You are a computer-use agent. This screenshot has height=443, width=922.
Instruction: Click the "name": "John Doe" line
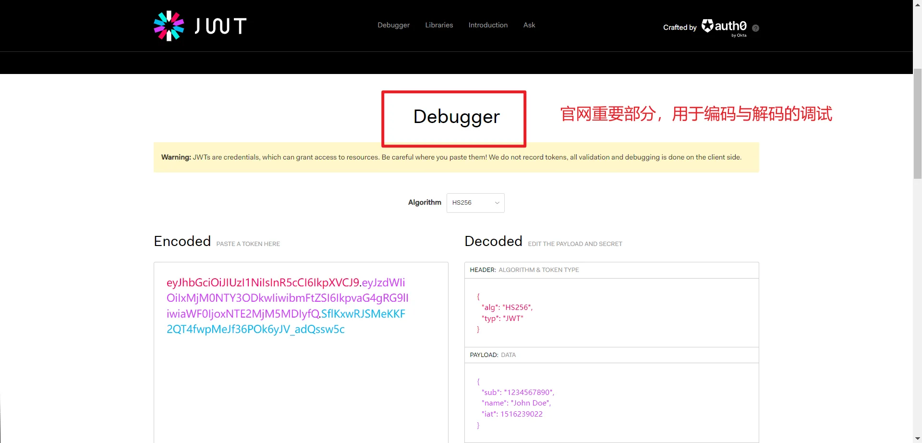(516, 403)
